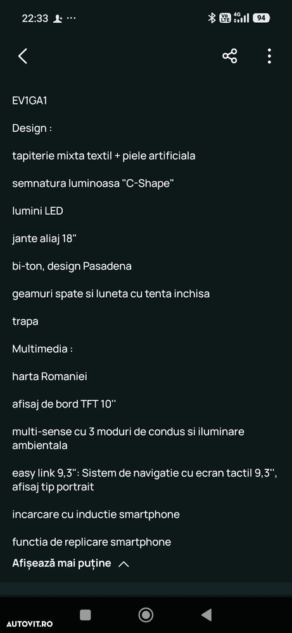The image size is (292, 633).
Task: Tap the 4G signal strength icon
Action: [241, 18]
